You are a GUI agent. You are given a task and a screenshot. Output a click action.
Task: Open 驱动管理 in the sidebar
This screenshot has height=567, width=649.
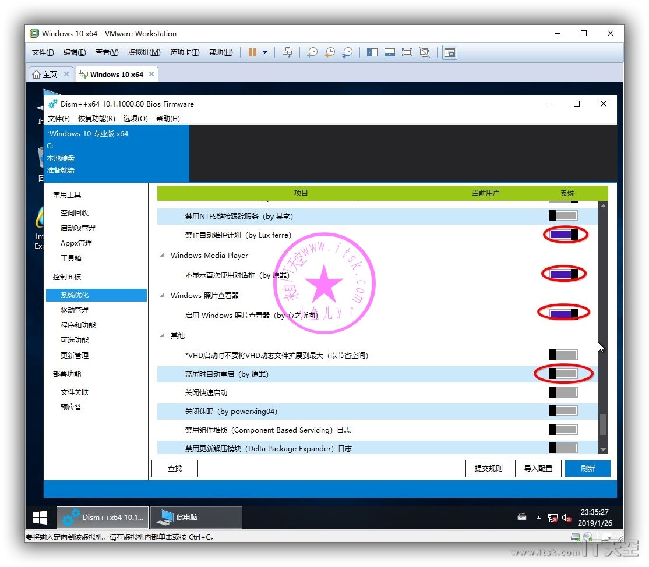[75, 310]
